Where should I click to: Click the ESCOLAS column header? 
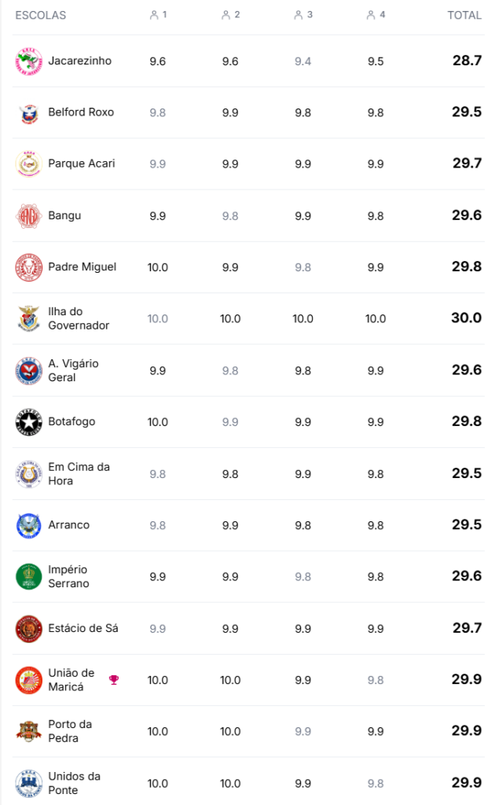pos(41,15)
